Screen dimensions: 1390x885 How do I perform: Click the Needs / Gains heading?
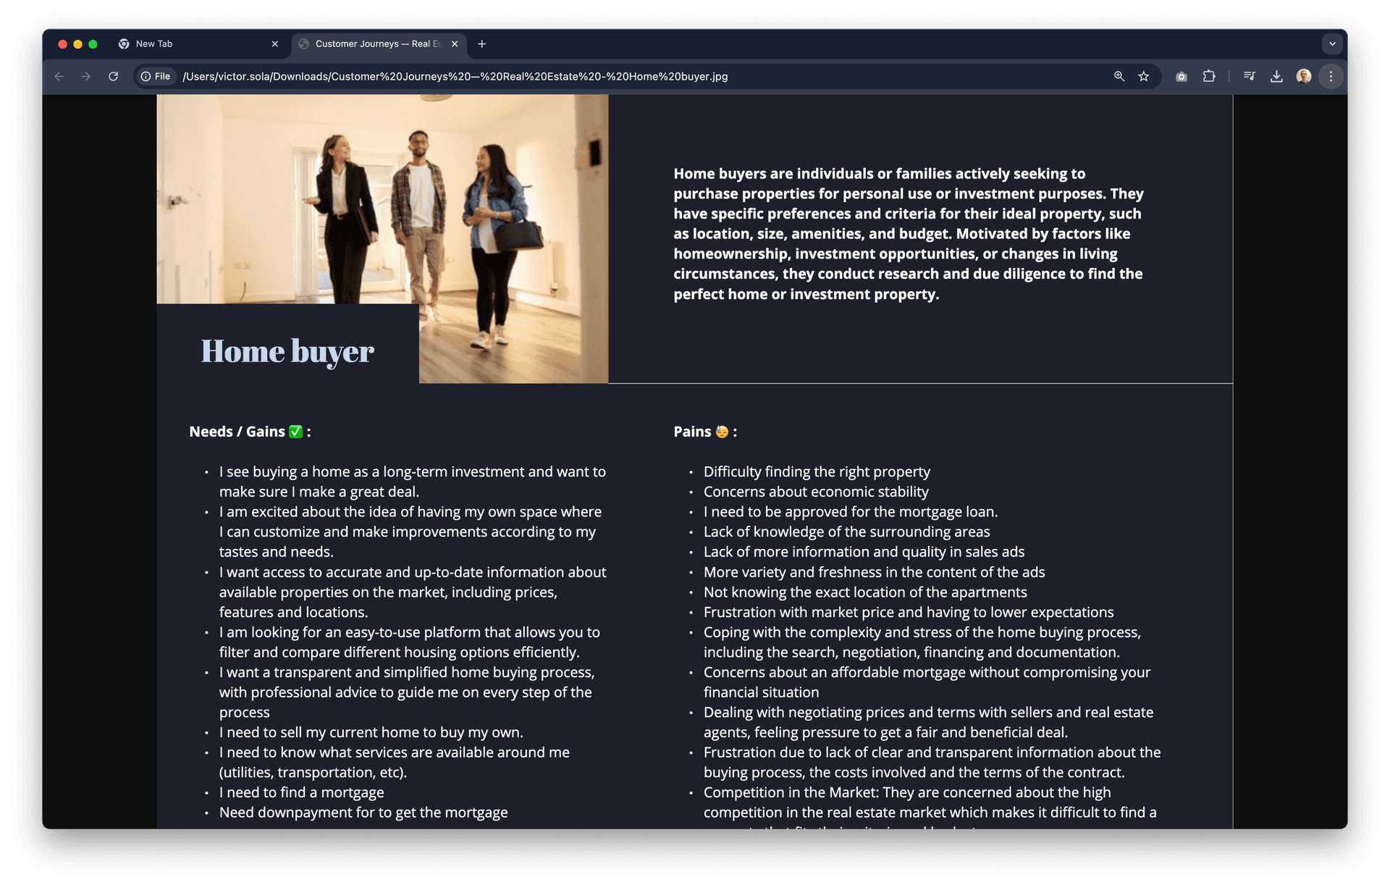[250, 432]
